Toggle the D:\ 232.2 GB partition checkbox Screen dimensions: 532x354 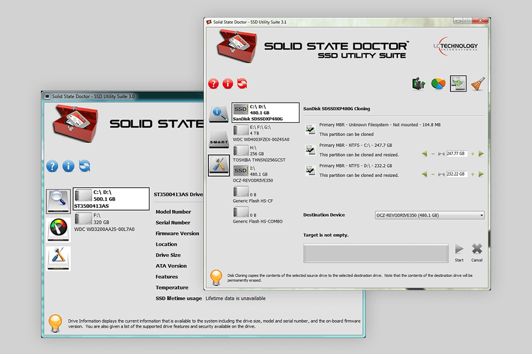(310, 170)
